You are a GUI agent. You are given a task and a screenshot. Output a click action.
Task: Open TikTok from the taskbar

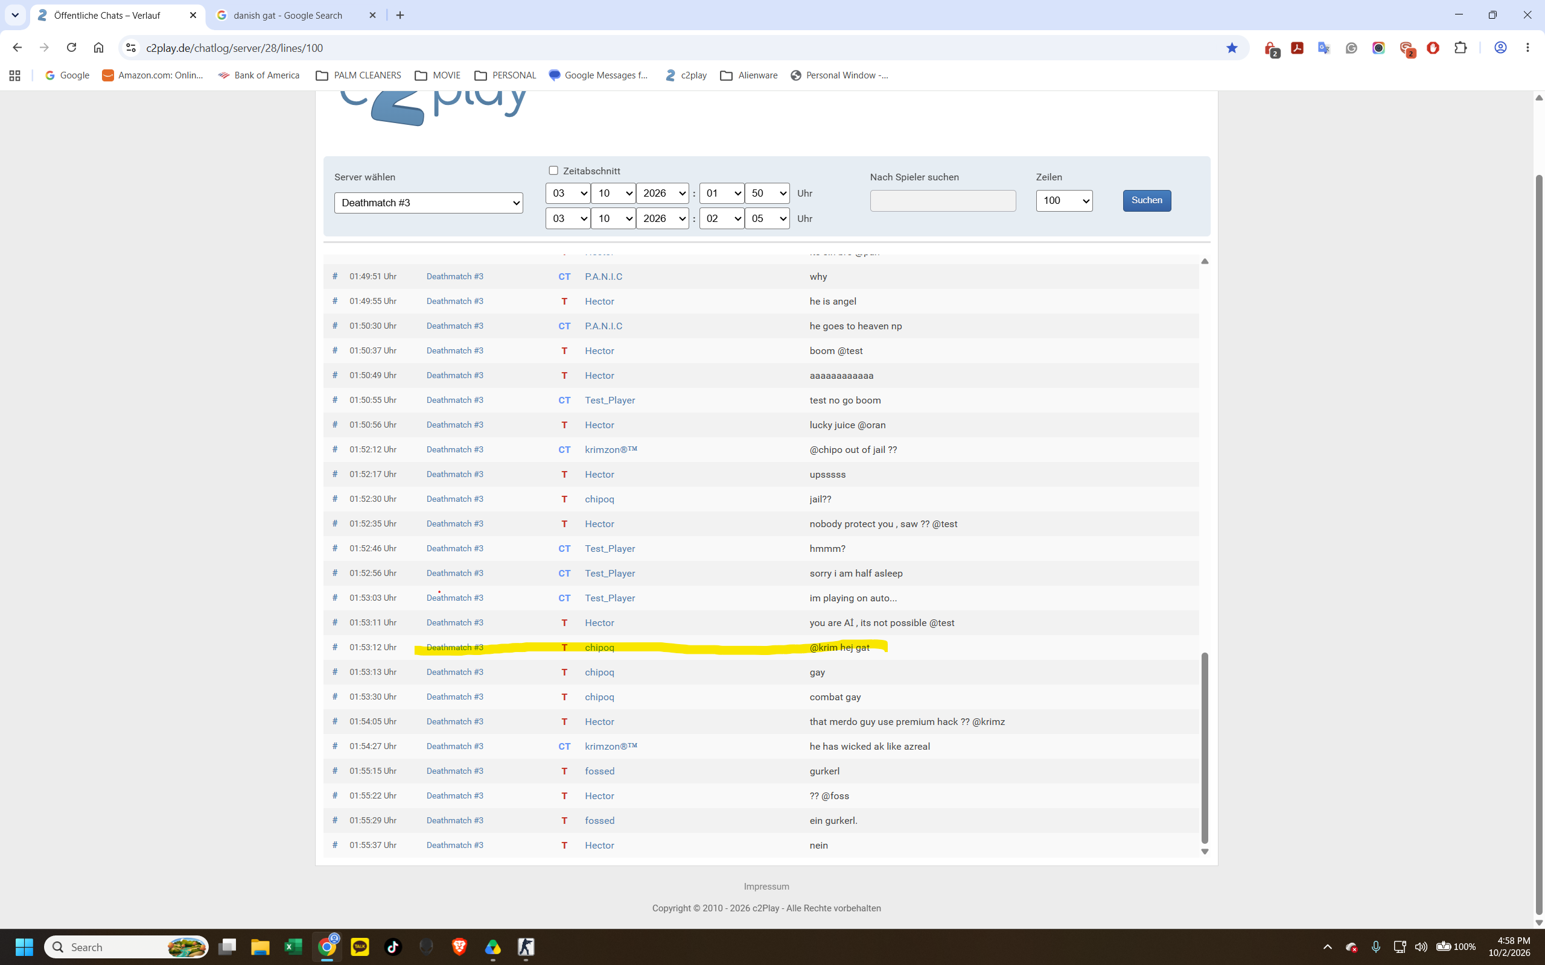click(x=393, y=947)
